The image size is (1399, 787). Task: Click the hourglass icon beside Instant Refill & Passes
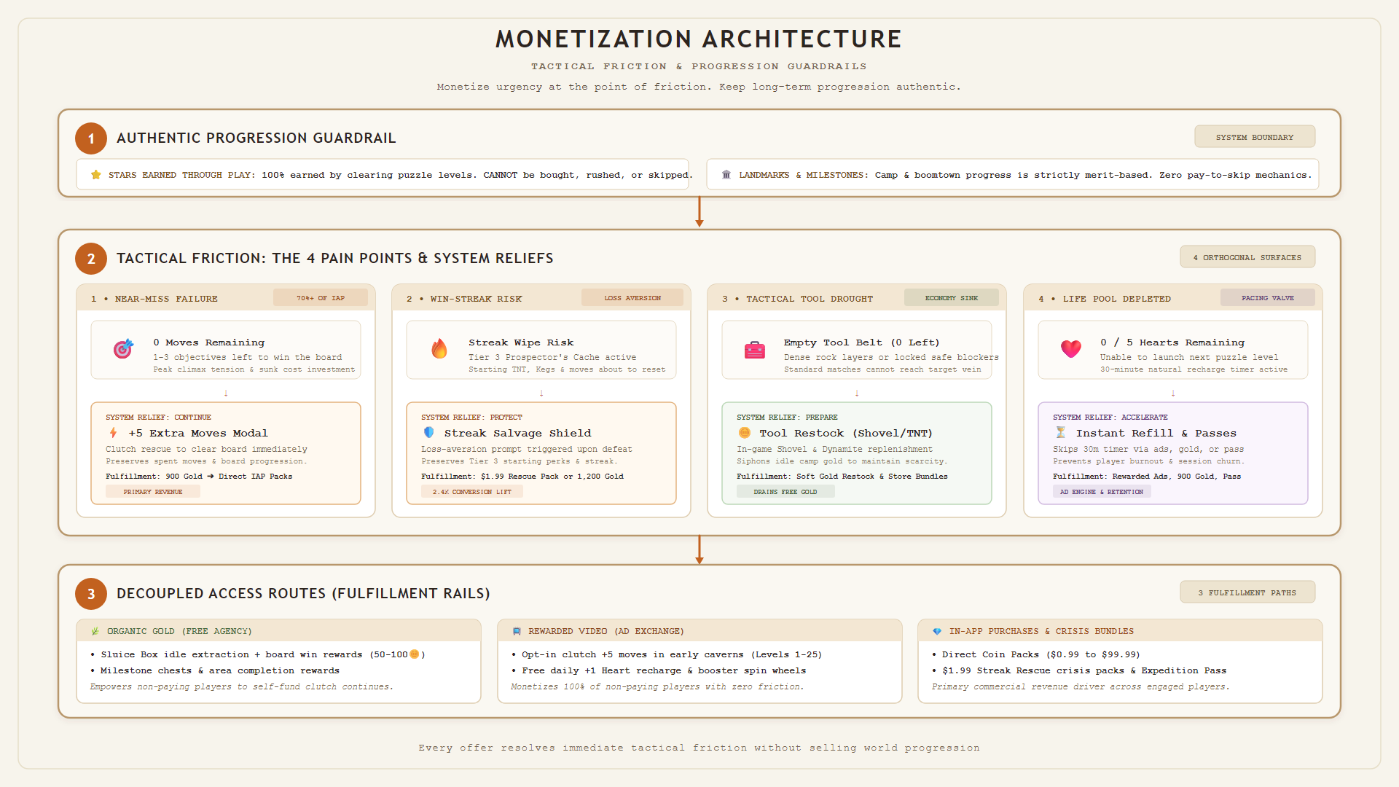pos(1061,433)
